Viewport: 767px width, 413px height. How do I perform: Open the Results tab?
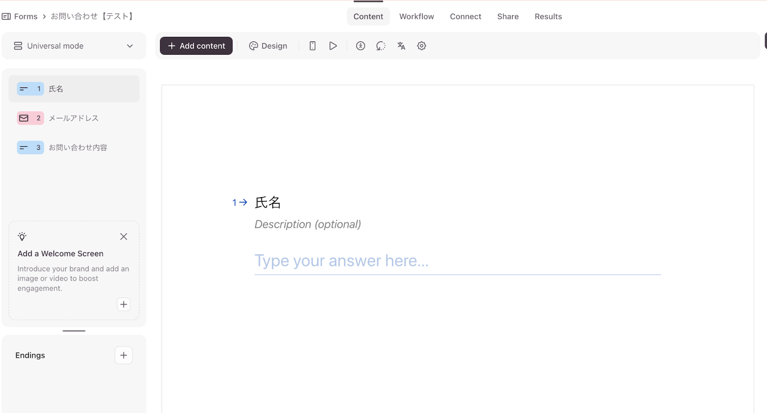click(548, 16)
